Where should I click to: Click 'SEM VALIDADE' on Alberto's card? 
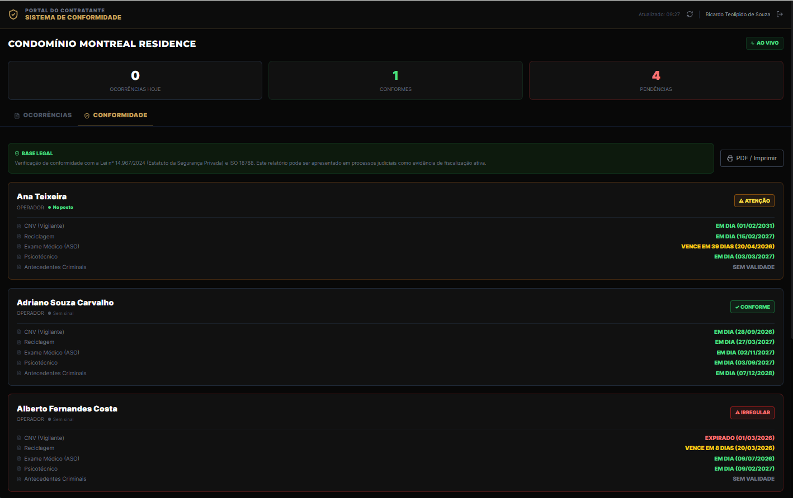[x=754, y=479]
